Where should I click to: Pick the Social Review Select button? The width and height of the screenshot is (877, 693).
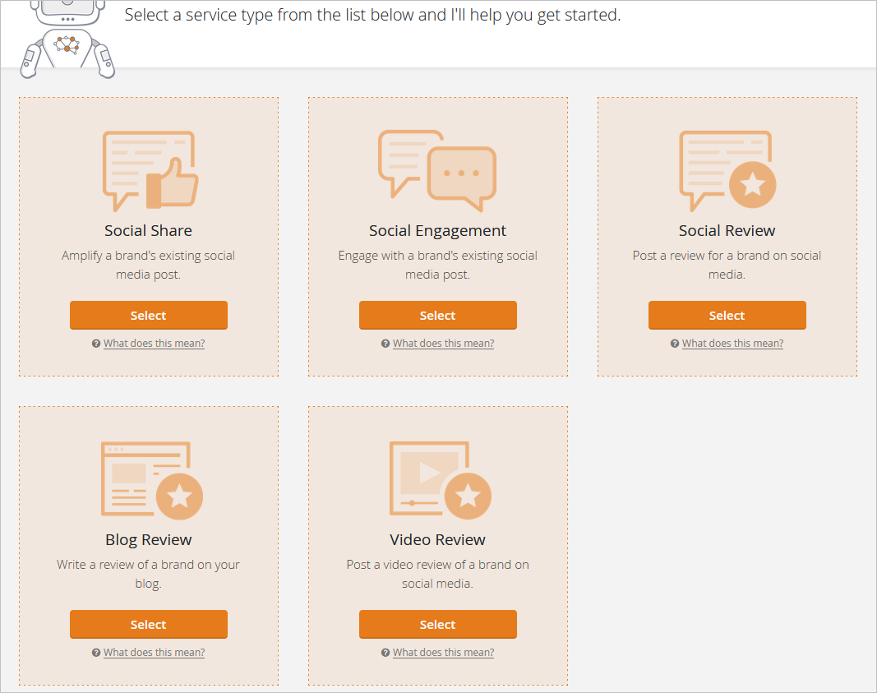click(727, 316)
